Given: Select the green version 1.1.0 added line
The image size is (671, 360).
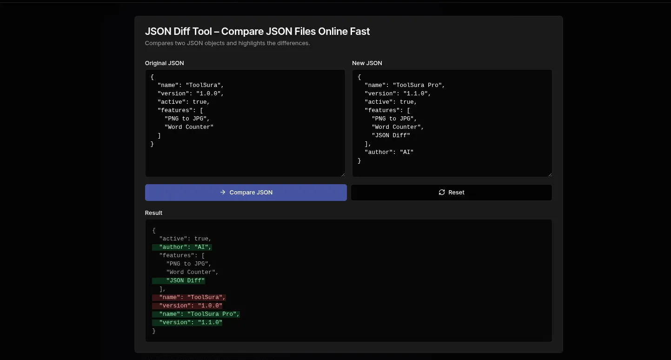Looking at the screenshot, I should pyautogui.click(x=187, y=322).
